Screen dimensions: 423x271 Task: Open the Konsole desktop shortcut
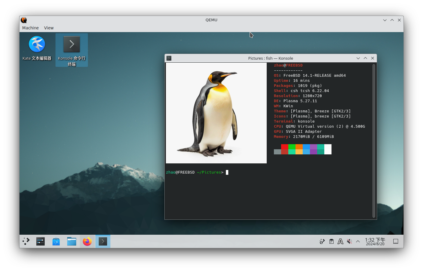[x=71, y=44]
